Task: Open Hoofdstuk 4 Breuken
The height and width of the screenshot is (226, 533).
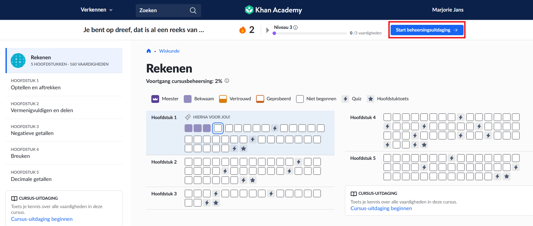Action: [64, 153]
